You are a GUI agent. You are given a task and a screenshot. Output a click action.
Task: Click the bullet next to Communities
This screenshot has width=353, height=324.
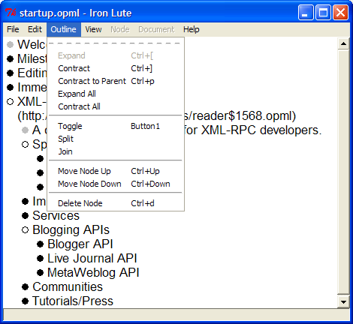click(x=25, y=286)
